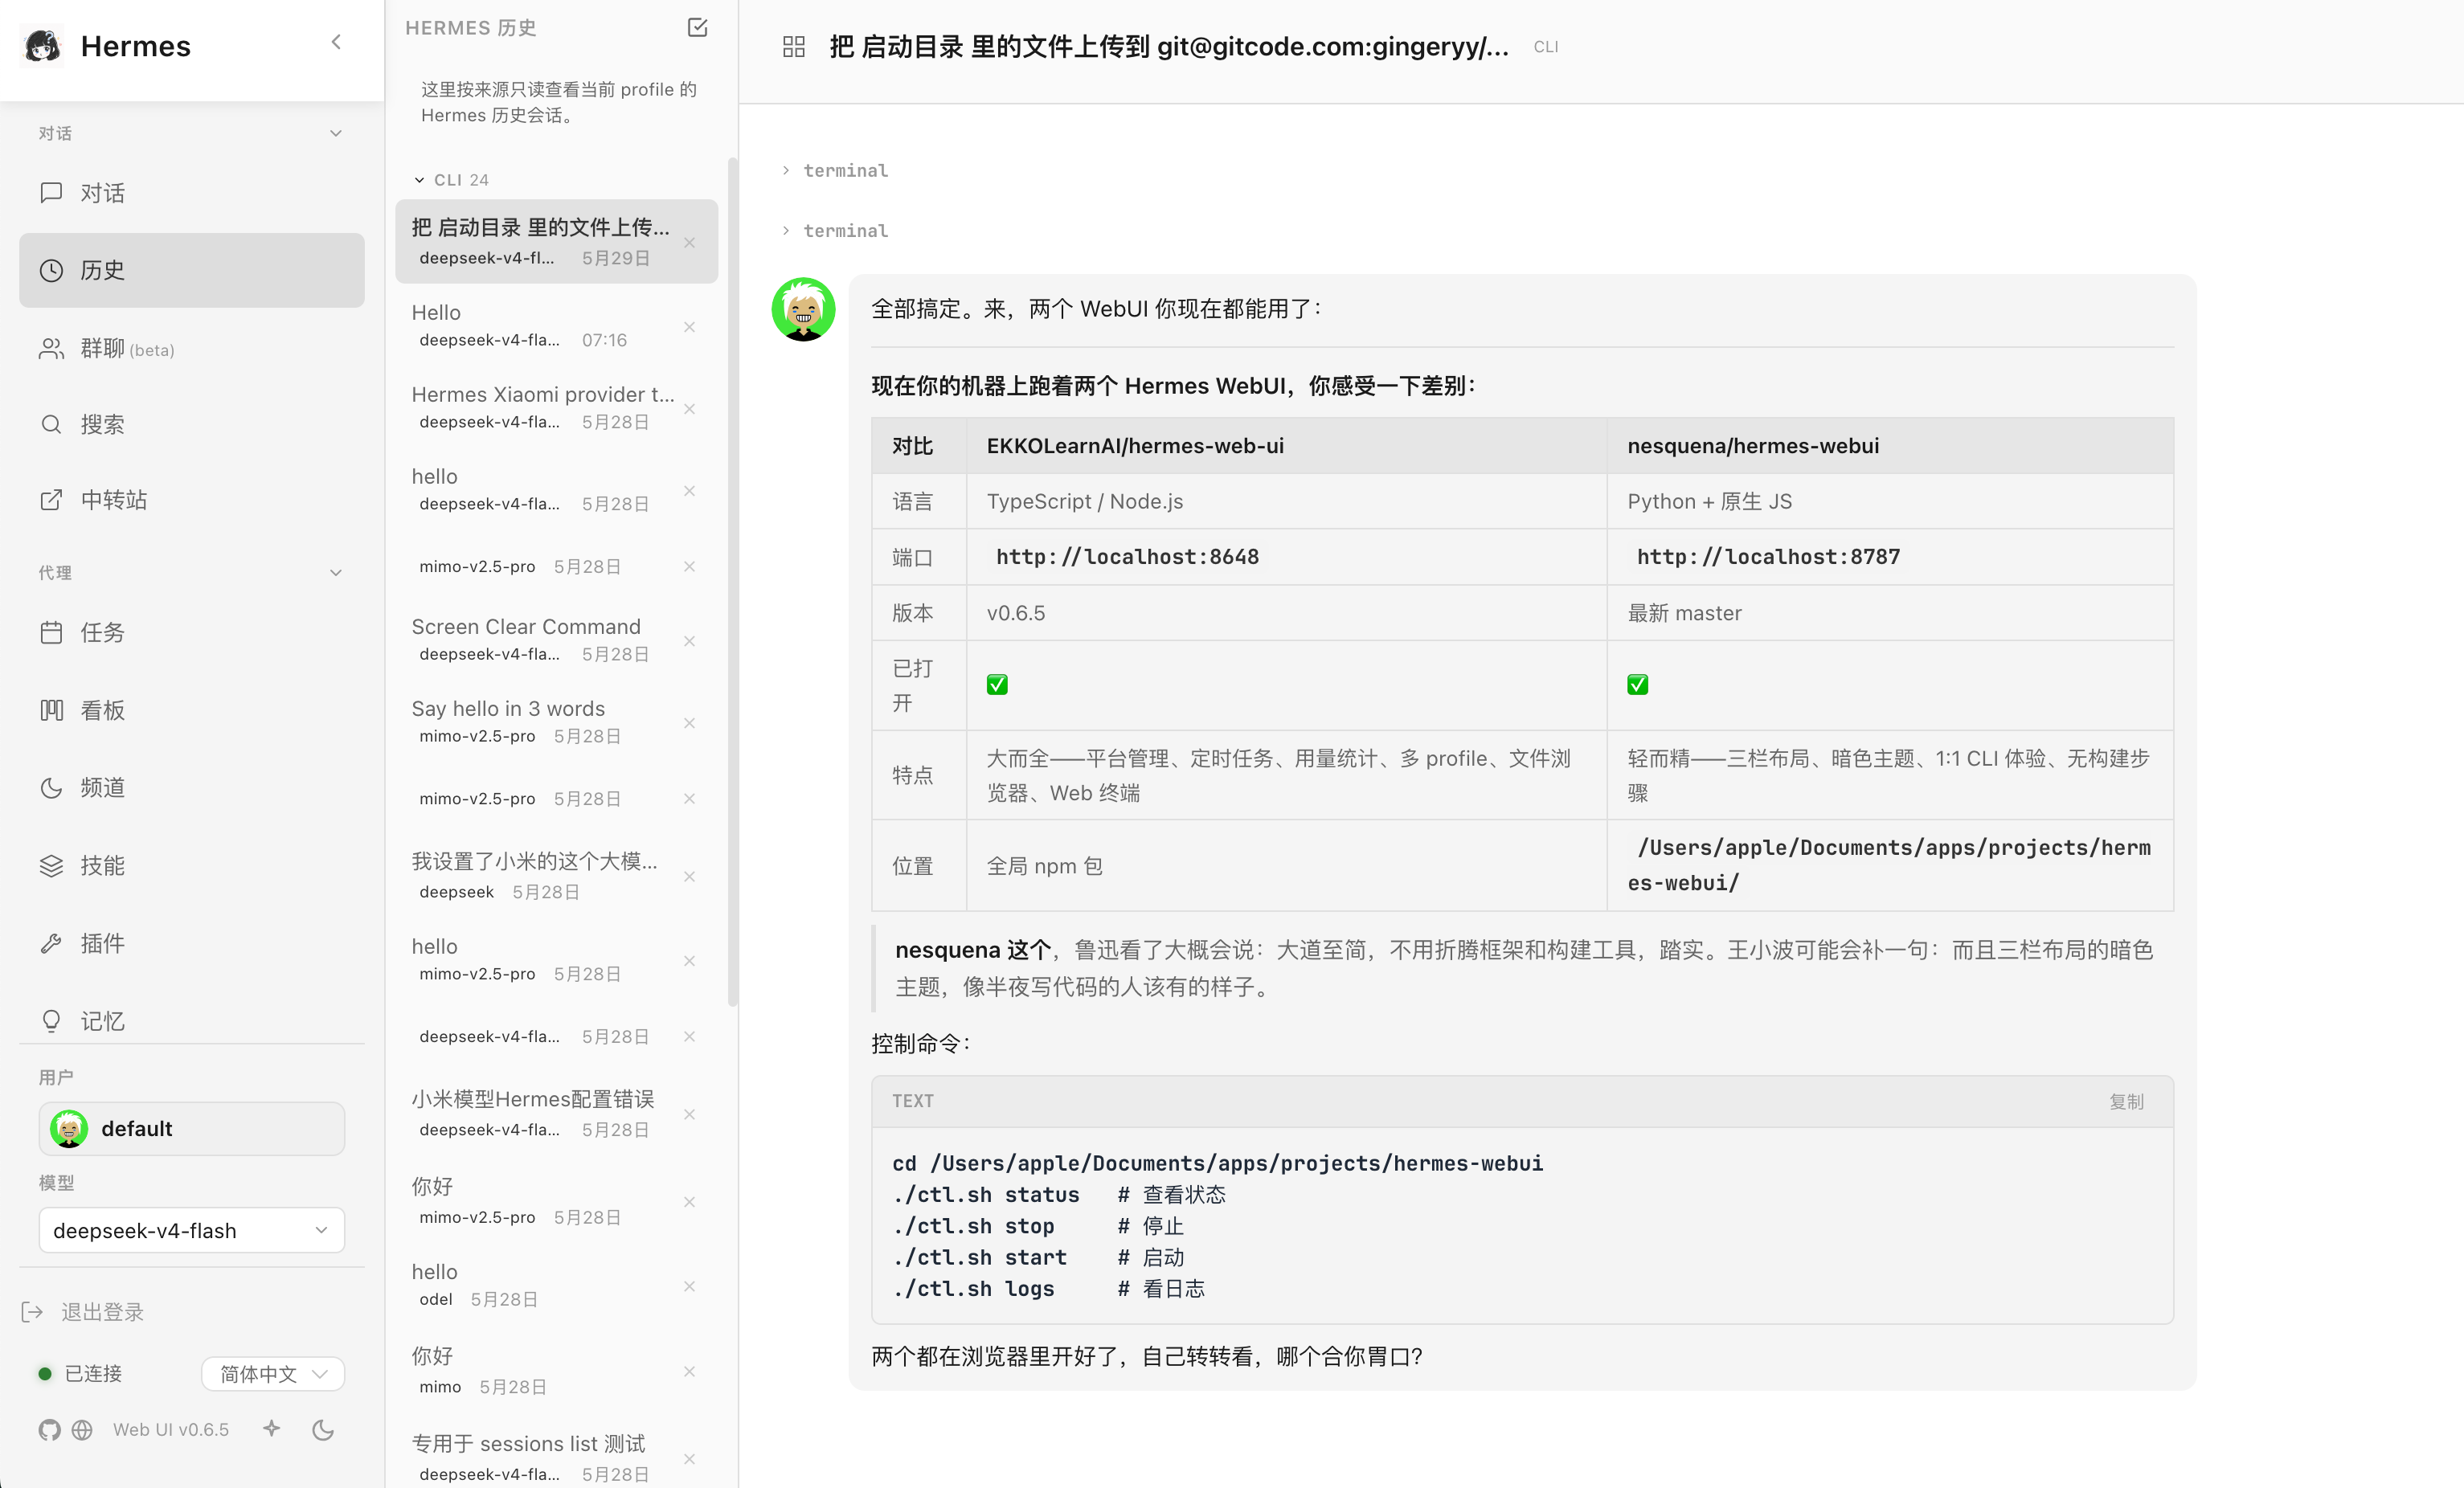Click the './ctl.sh status' code line

[1058, 1195]
